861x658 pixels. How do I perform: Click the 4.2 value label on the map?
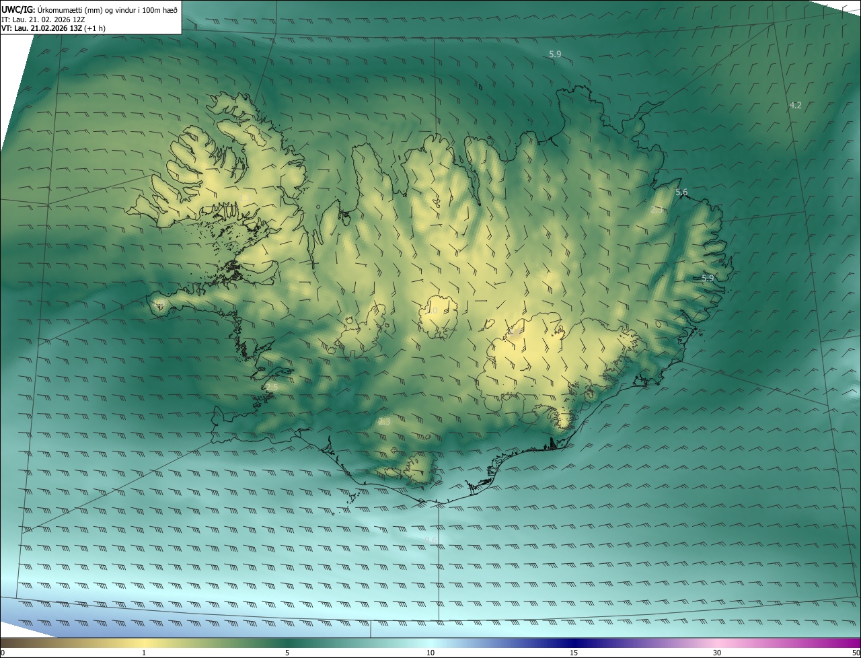795,105
